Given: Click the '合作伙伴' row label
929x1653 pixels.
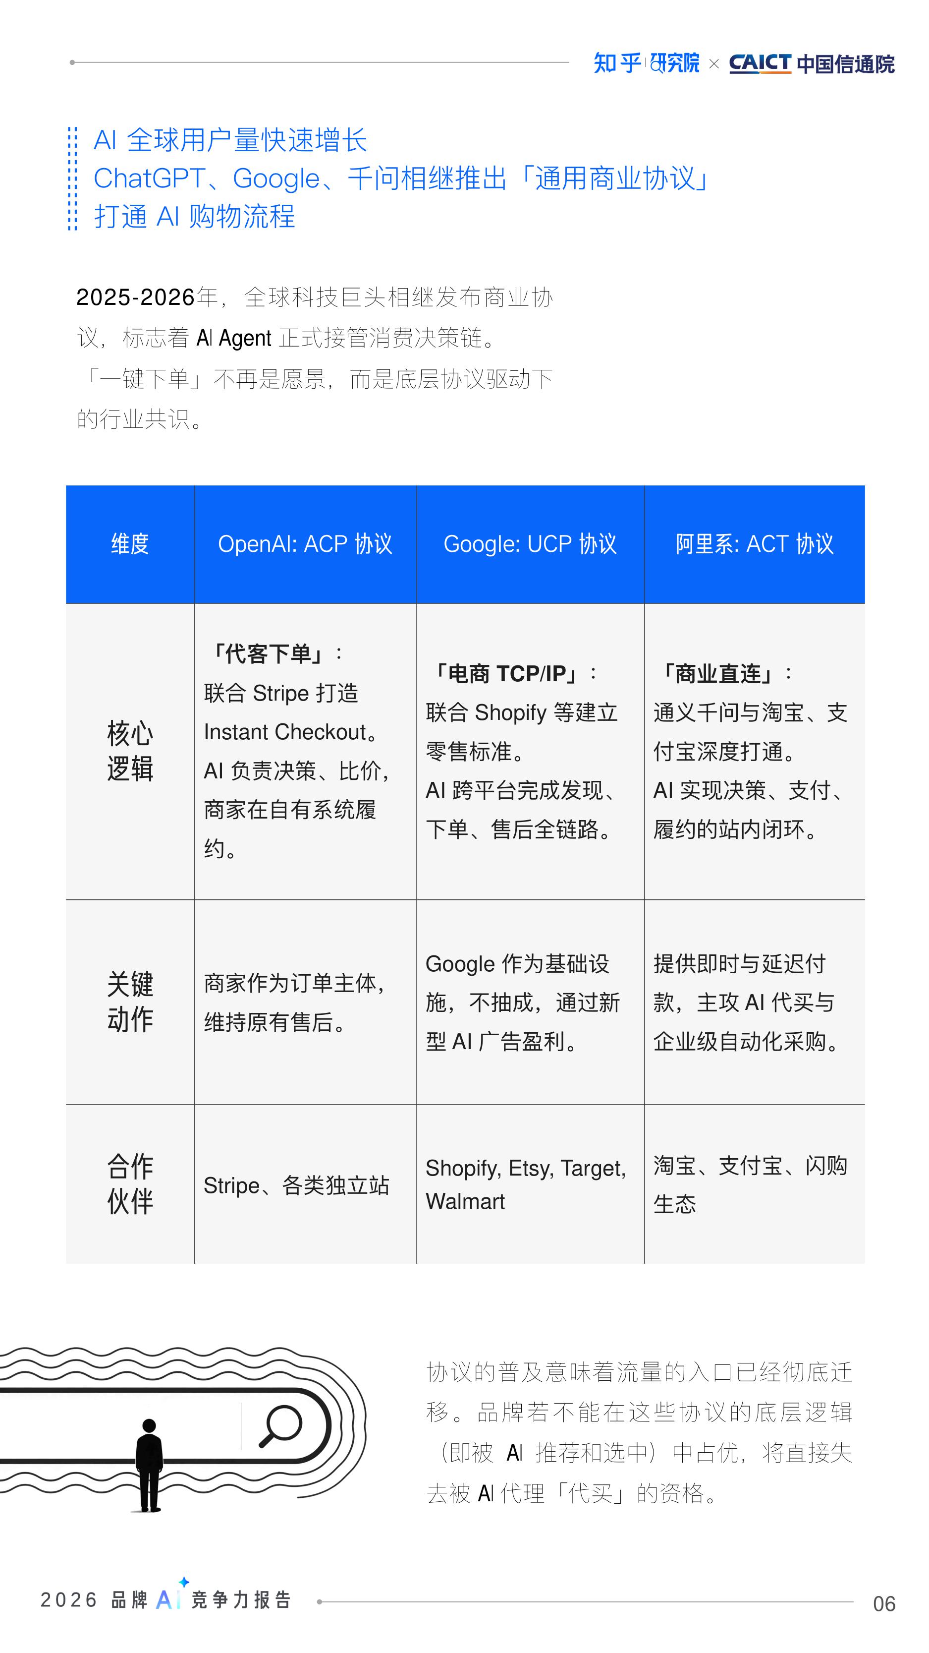Looking at the screenshot, I should tap(130, 1184).
